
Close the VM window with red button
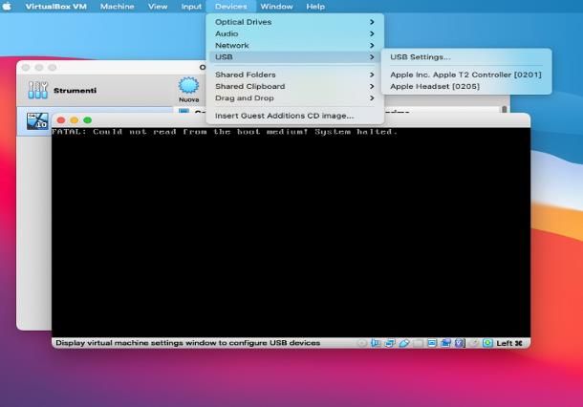61,120
